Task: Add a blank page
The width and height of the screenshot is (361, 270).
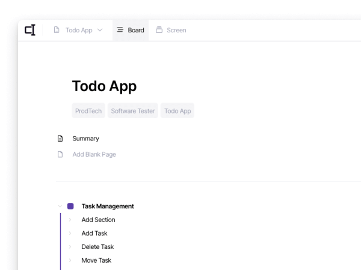Action: click(94, 154)
